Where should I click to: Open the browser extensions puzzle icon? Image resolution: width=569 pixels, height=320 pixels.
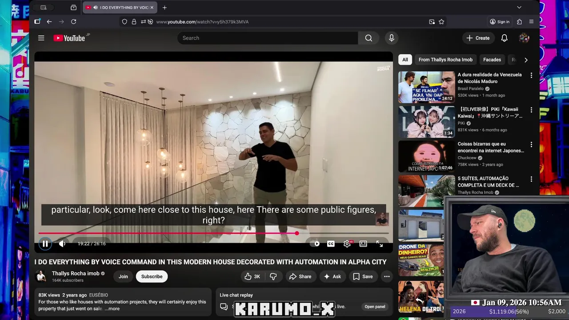tap(519, 22)
